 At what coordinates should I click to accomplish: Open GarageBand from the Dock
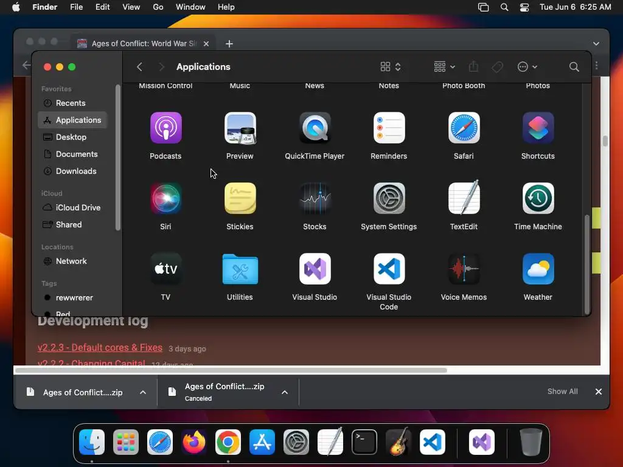pyautogui.click(x=399, y=441)
